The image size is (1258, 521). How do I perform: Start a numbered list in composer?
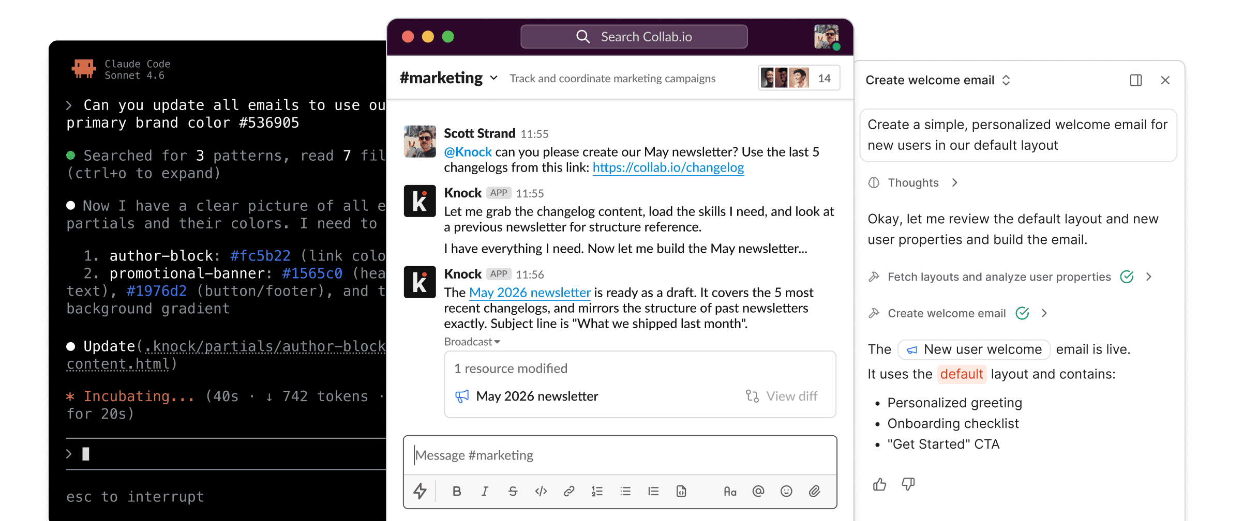tap(597, 491)
